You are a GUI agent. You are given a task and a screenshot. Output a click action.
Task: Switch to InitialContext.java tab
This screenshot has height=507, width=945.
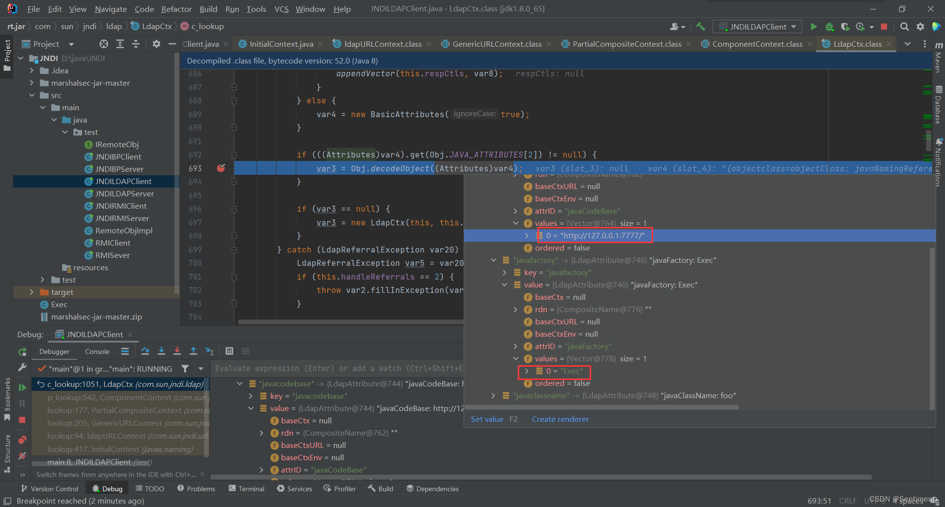(281, 44)
